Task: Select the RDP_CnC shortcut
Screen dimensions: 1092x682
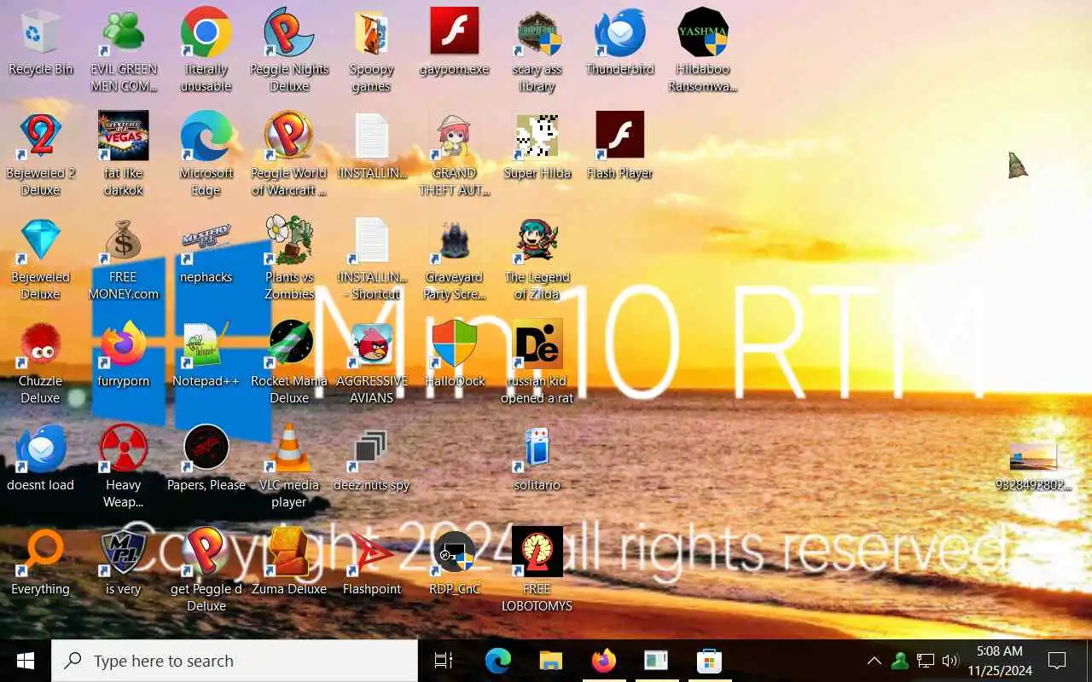Action: [455, 552]
